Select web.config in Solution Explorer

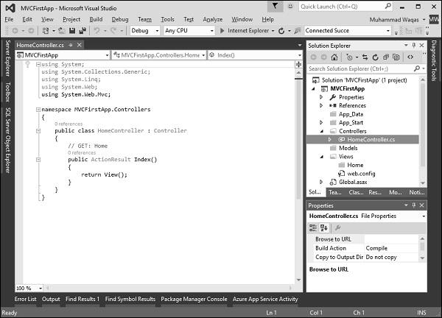pyautogui.click(x=361, y=174)
